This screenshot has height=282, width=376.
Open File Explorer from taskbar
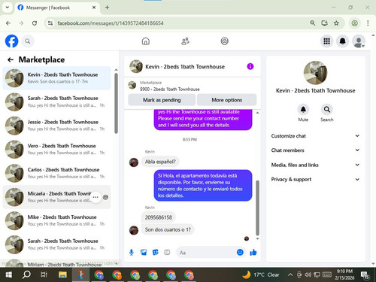click(62, 275)
